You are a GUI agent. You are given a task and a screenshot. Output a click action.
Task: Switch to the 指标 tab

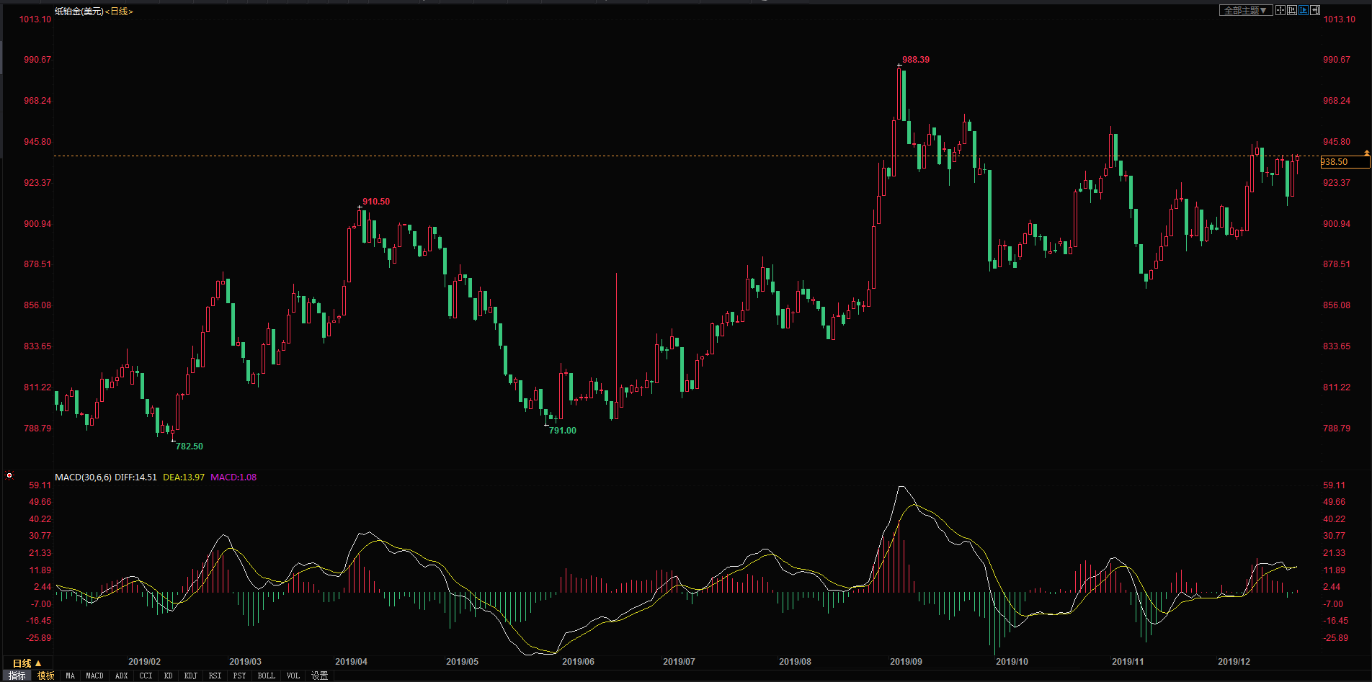point(17,676)
